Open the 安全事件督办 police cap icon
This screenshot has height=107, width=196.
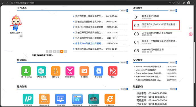pos(93,99)
